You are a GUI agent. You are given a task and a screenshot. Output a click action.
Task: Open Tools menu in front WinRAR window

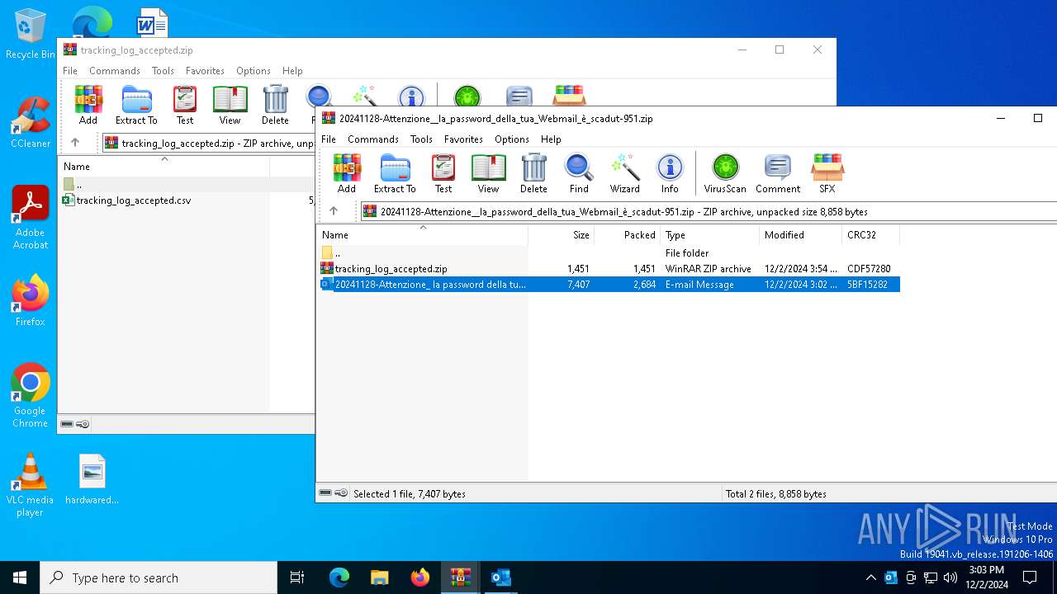[421, 139]
